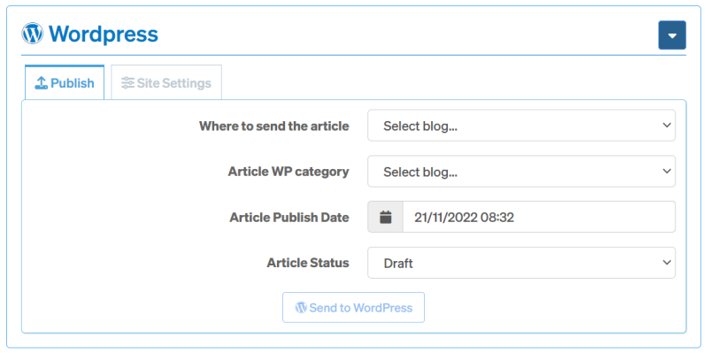Switch to the Publish tab
The width and height of the screenshot is (708, 353).
pos(65,83)
